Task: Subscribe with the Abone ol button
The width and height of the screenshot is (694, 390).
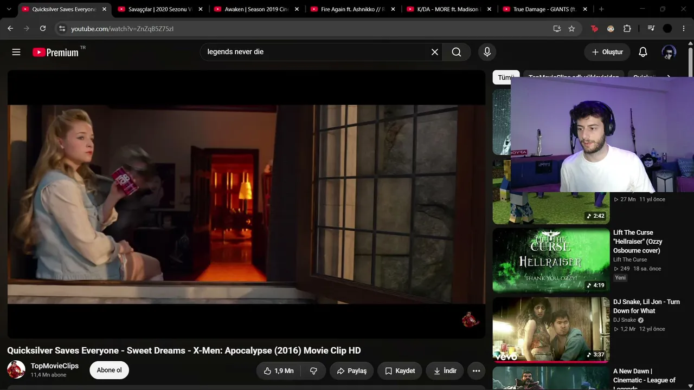Action: coord(109,370)
